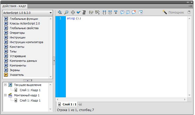Open Help question mark icon
This screenshot has width=195, height=115.
[x=189, y=12]
